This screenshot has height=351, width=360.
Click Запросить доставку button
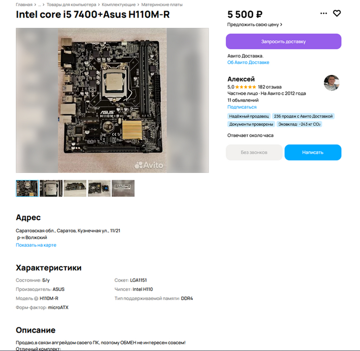[x=283, y=42]
